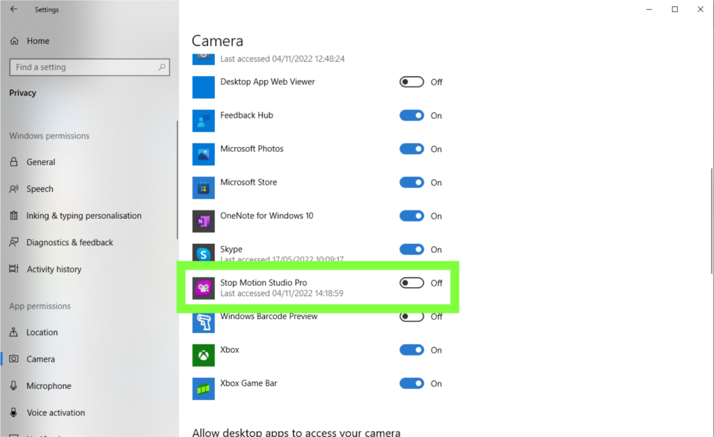Screen dimensions: 714x437
Task: Click the Activity history icon
Action: click(14, 269)
